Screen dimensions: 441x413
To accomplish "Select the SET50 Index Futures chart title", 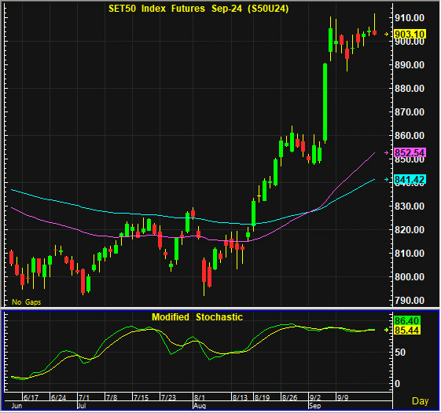I will (199, 9).
